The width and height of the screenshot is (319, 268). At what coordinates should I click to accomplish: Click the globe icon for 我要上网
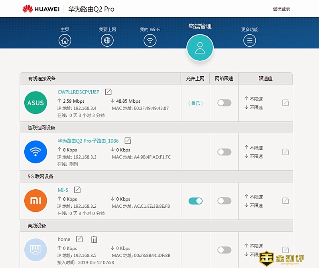click(107, 40)
